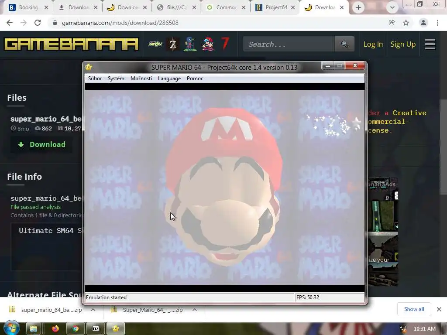
Task: Close the downloads bar
Action: pos(439,309)
